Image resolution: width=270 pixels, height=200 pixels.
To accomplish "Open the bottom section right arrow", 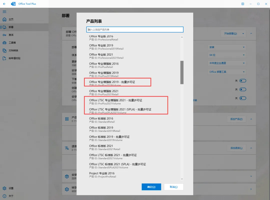I will pyautogui.click(x=251, y=189).
